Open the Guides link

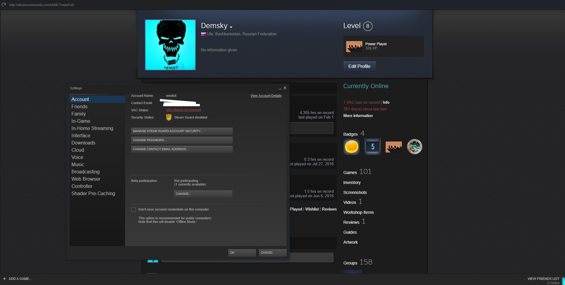[350, 233]
